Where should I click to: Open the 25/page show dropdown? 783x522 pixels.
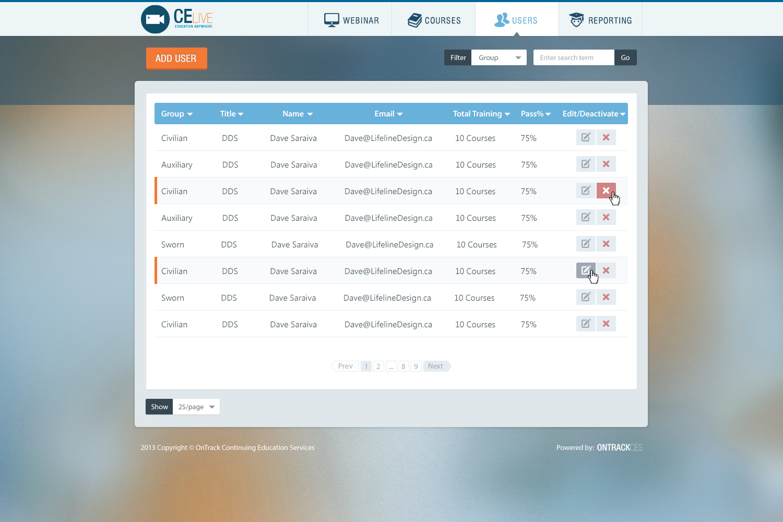(196, 407)
